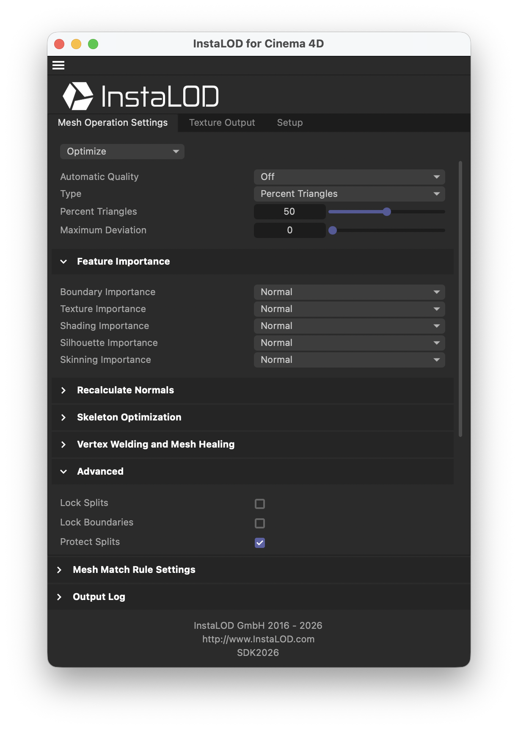Expand Vertex Welding and Mesh Healing
This screenshot has width=518, height=730.
(252, 445)
